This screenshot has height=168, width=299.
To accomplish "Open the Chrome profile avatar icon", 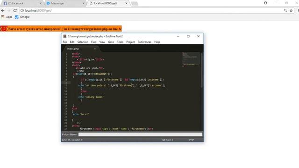I will (x=265, y=3).
